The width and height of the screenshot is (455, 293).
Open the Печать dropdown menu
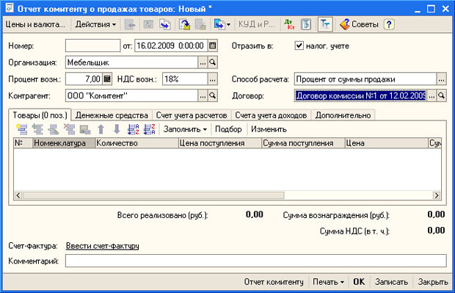pos(328,282)
